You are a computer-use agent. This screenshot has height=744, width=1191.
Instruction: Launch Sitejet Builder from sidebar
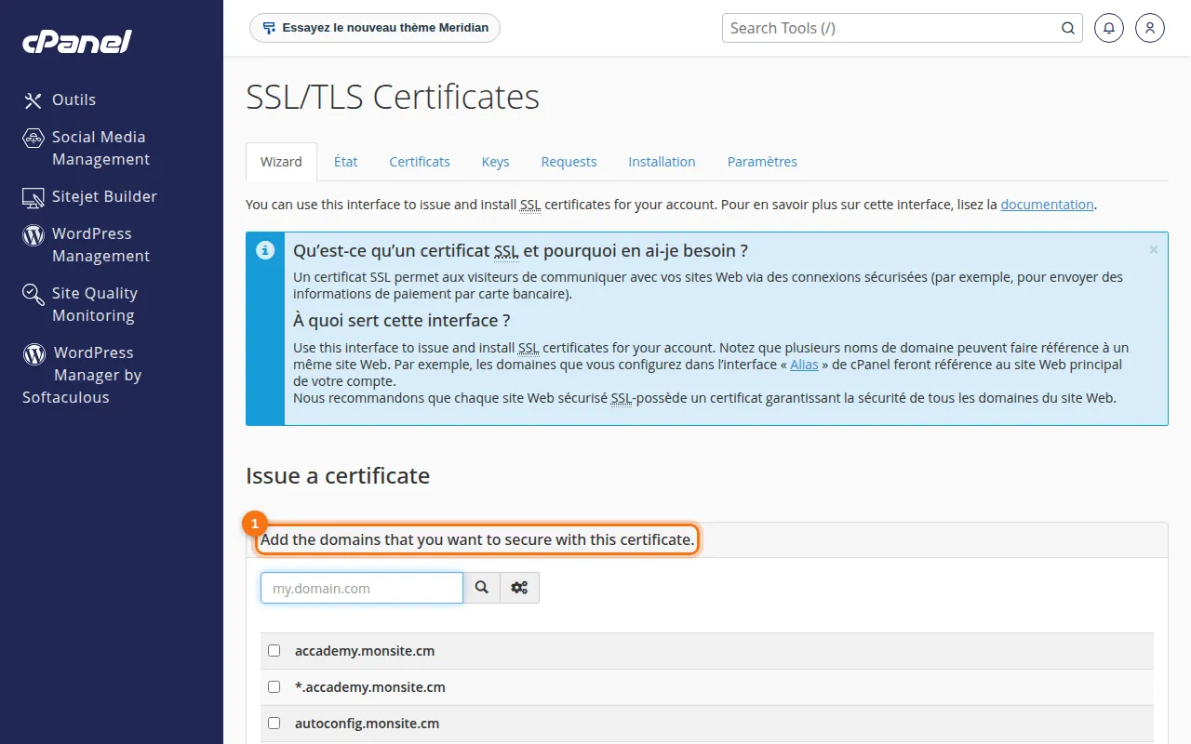(90, 196)
